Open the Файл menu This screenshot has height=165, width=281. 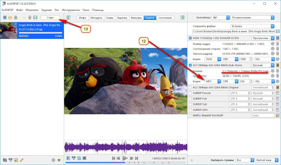[x=19, y=10]
